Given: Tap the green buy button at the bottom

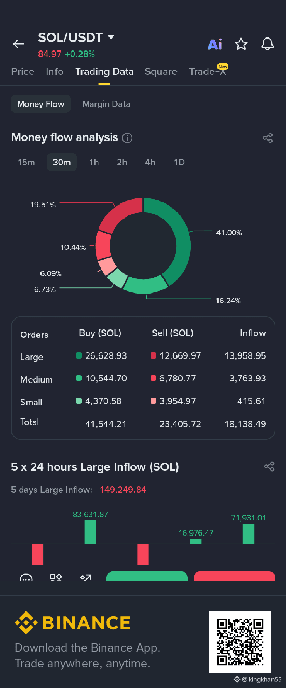Looking at the screenshot, I should pos(147,576).
